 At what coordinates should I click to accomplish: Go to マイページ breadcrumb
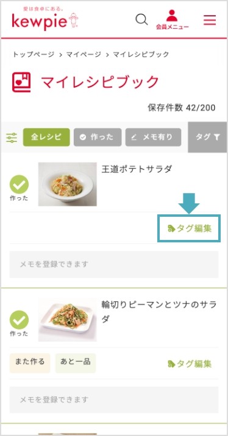[x=84, y=55]
